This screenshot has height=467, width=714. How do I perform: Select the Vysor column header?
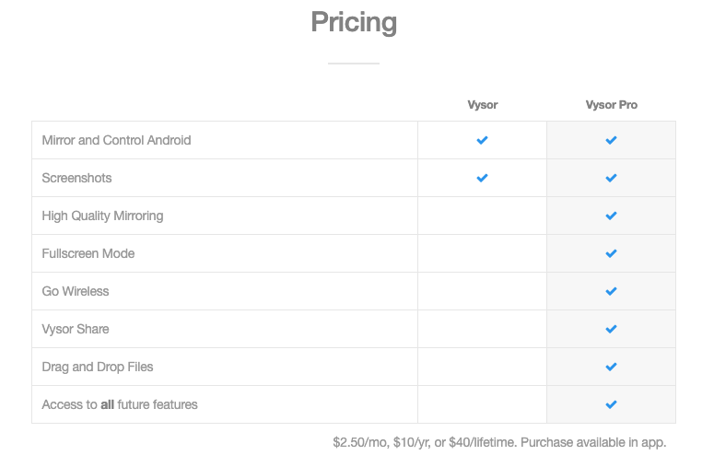pos(482,105)
